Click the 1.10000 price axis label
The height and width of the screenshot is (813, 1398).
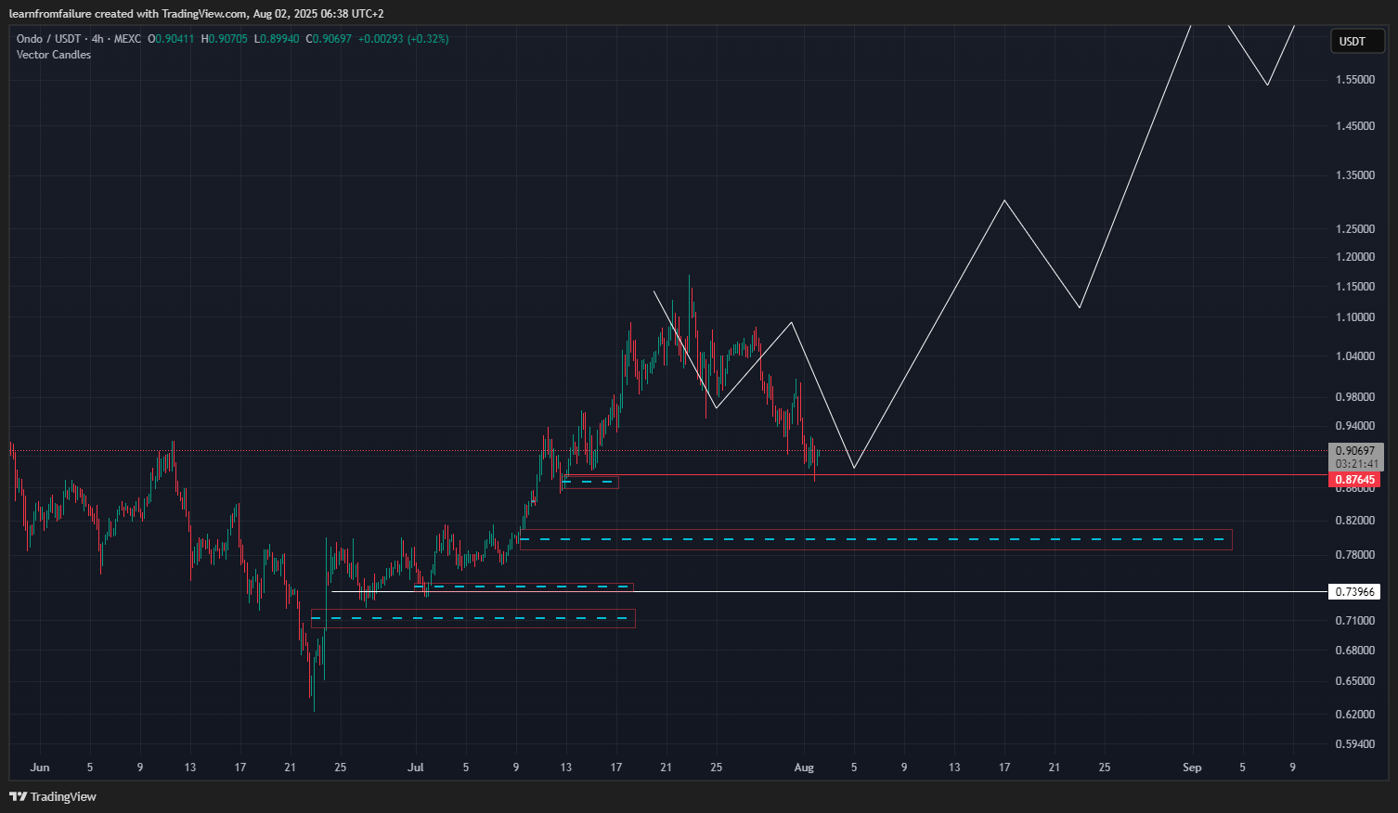coord(1355,317)
